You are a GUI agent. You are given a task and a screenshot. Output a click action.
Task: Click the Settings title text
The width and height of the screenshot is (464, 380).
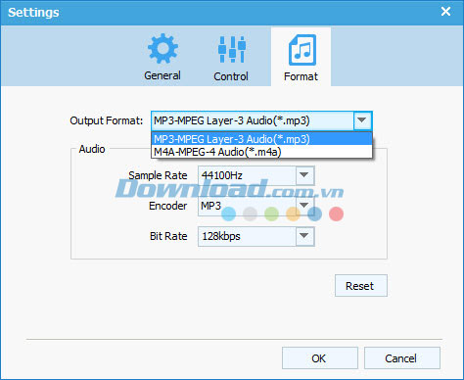(x=33, y=13)
